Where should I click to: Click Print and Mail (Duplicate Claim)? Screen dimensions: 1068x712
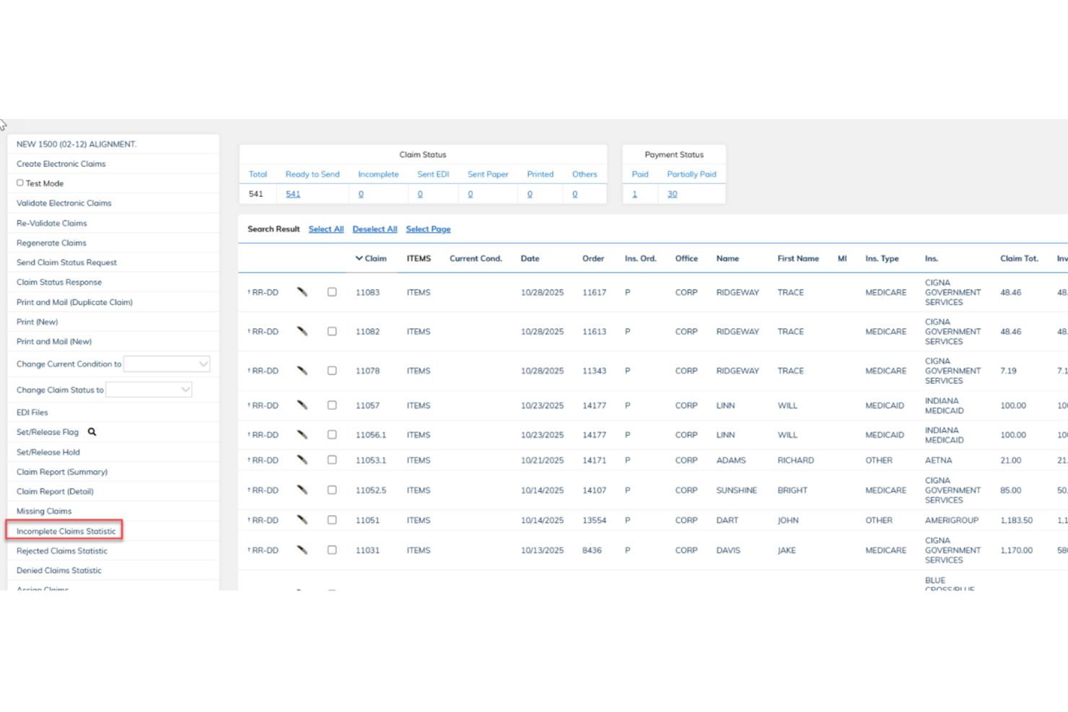tap(74, 302)
